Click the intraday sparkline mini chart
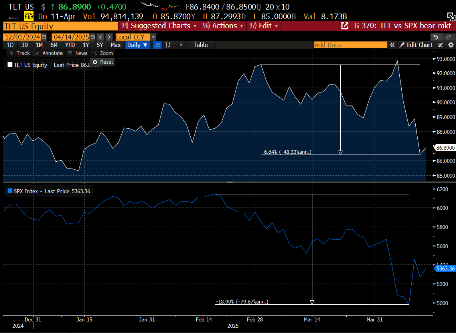Viewport: 456px width, 333px height. click(x=160, y=6)
